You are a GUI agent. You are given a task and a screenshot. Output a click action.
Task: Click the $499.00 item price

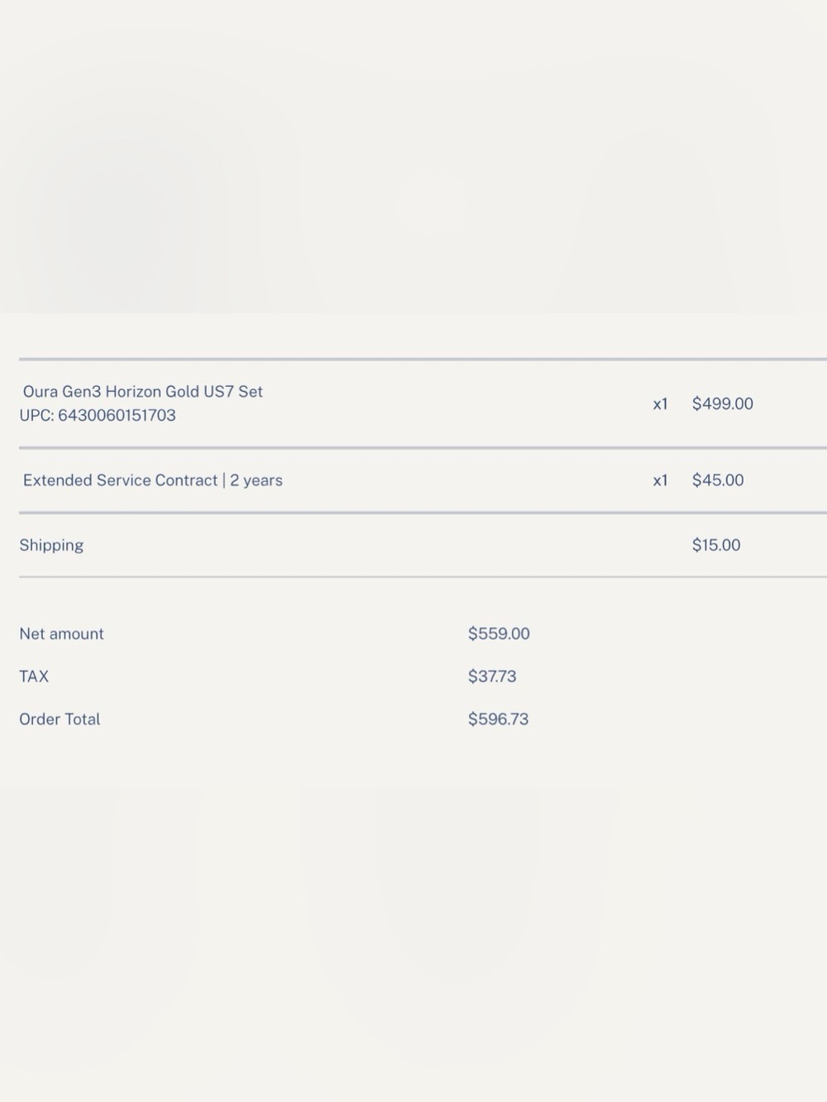tap(723, 403)
